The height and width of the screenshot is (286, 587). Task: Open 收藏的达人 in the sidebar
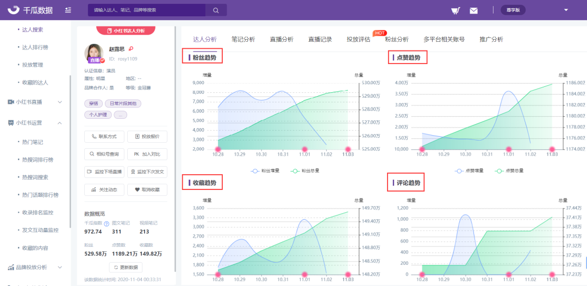pyautogui.click(x=35, y=82)
